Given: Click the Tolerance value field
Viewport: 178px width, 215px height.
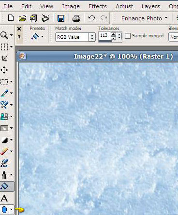Looking at the screenshot, I should [104, 35].
